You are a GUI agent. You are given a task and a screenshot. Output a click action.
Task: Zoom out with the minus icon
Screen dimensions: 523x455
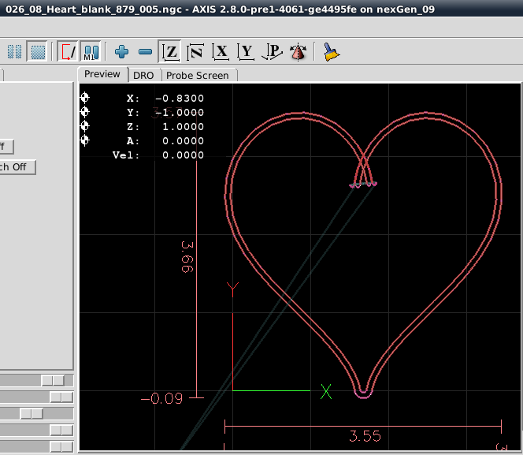(x=145, y=52)
